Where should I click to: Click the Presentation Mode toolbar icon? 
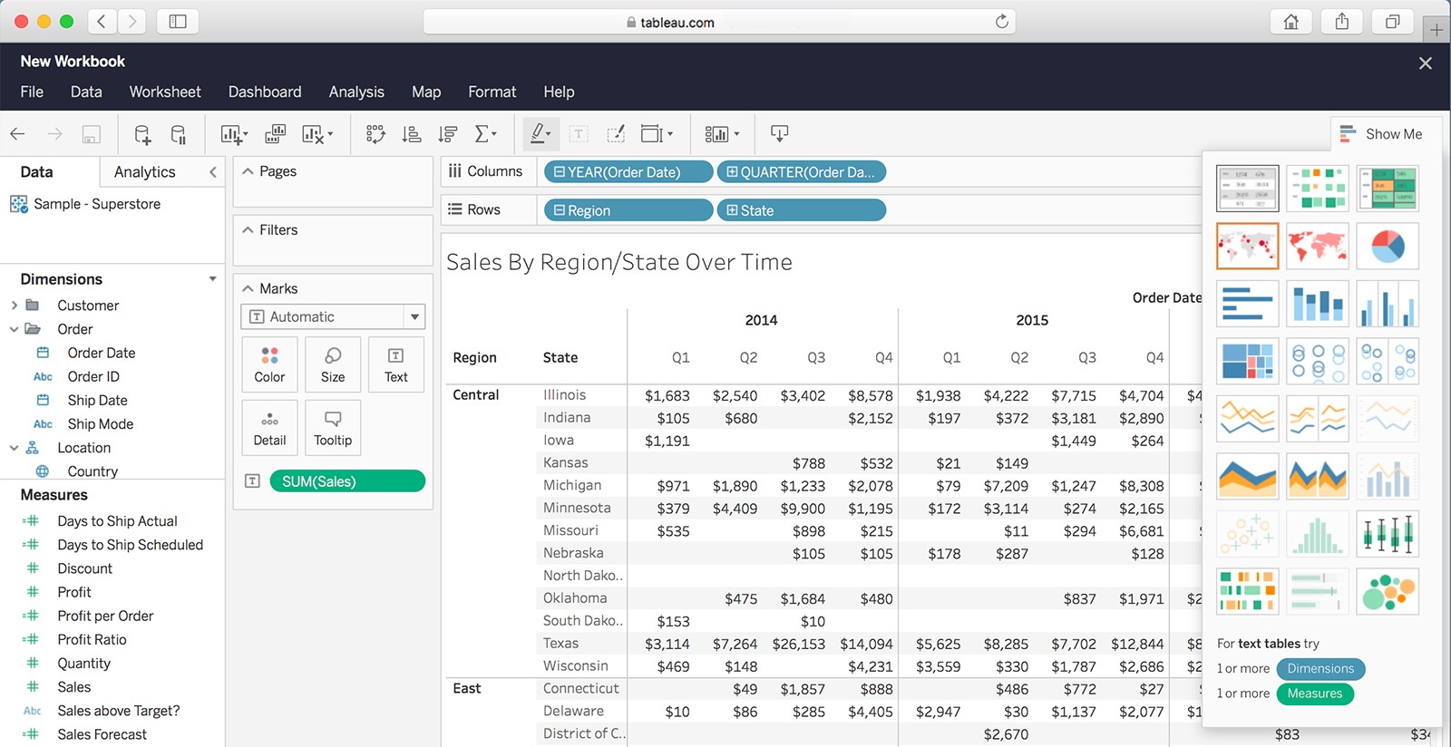pos(779,134)
